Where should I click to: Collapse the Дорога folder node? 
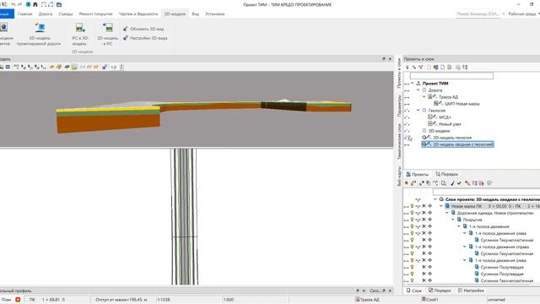tap(418, 90)
